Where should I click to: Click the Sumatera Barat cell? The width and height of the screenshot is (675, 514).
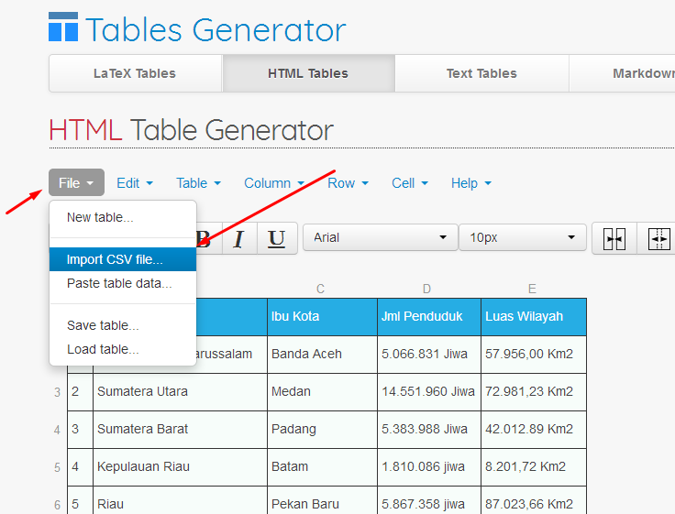(180, 430)
